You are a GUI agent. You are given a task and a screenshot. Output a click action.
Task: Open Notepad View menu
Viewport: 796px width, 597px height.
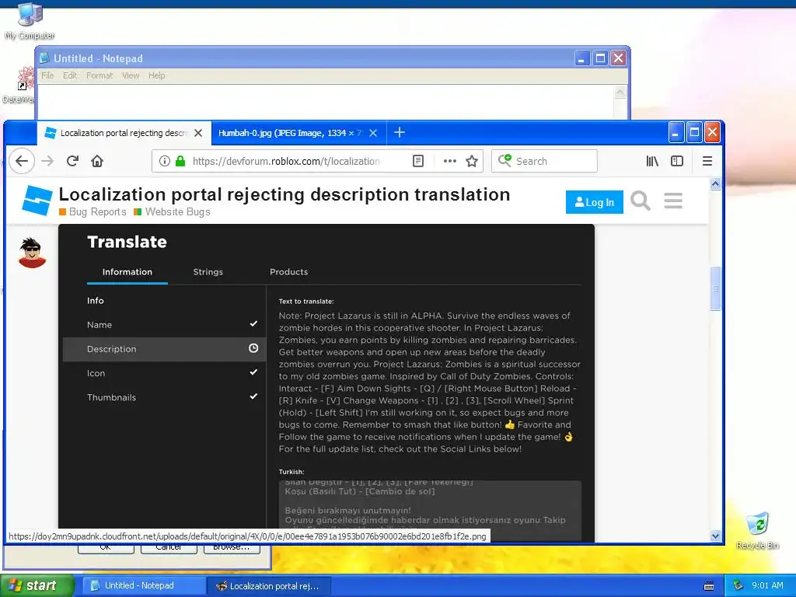coord(131,75)
